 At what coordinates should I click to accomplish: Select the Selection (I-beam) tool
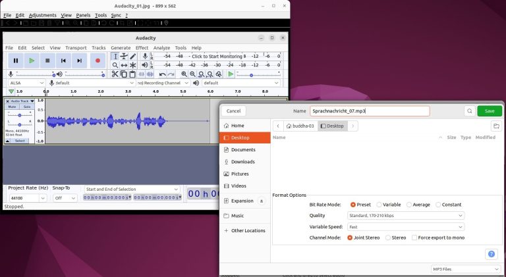coord(115,57)
